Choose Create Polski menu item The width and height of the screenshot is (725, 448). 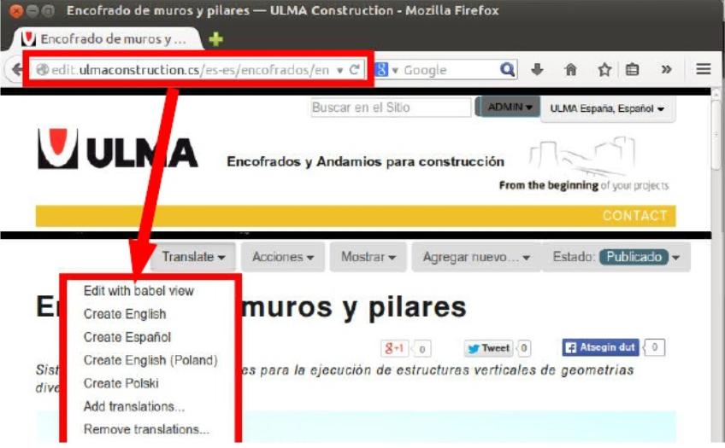tap(121, 383)
